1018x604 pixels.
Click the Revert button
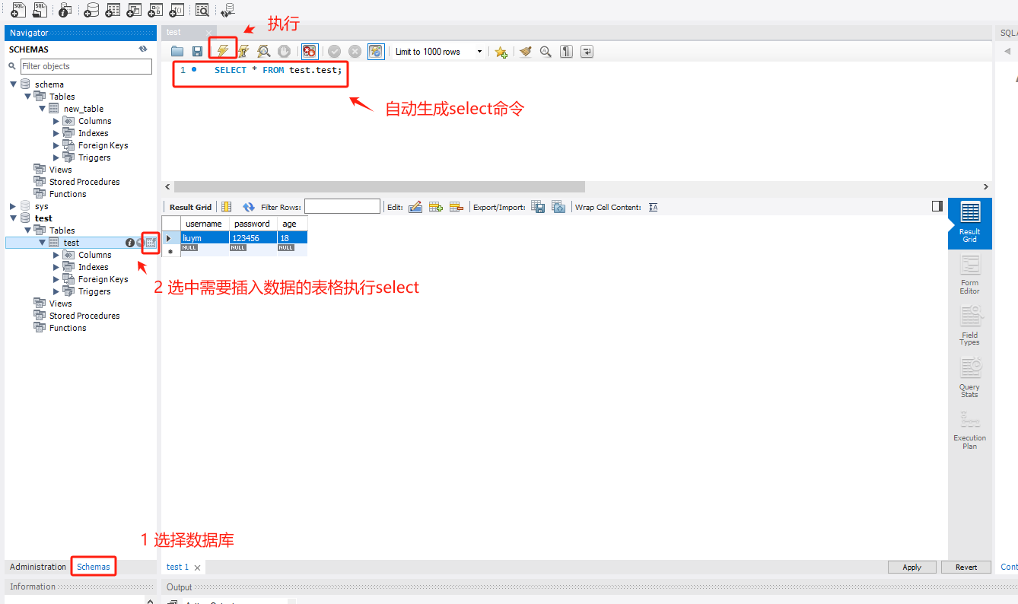tap(966, 567)
